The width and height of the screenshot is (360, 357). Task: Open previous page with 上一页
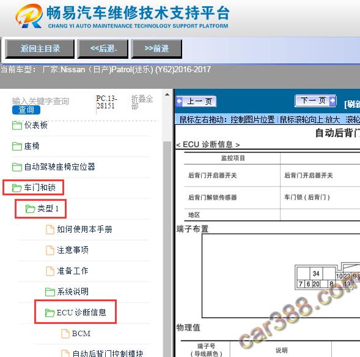(196, 101)
